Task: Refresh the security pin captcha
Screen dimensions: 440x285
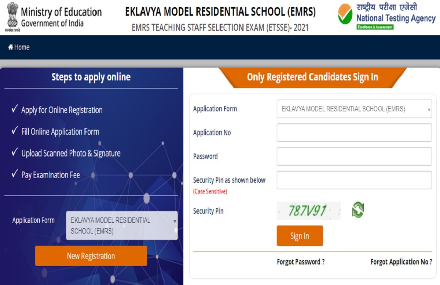Action: pyautogui.click(x=357, y=210)
